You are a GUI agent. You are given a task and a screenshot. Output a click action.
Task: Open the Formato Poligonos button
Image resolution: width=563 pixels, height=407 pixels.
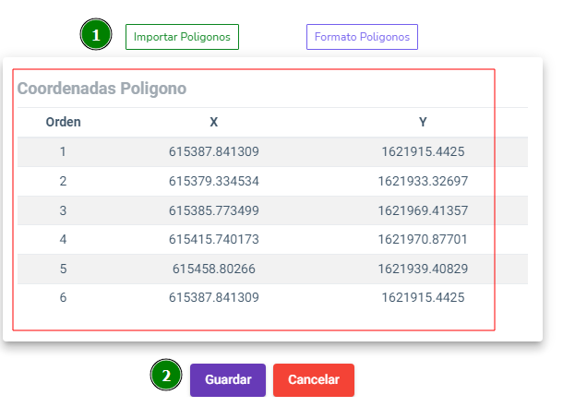362,37
